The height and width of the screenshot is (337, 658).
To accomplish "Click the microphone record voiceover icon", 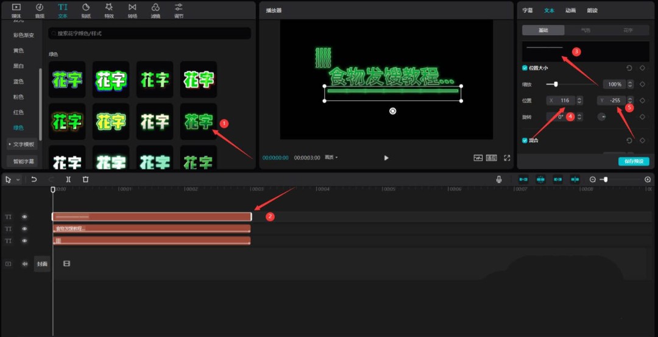I will pyautogui.click(x=499, y=180).
